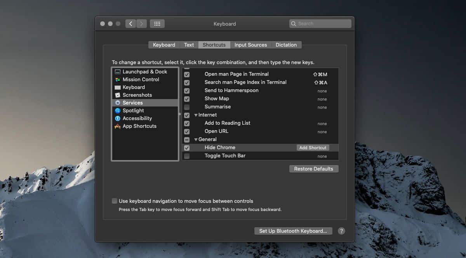Click the Mission Control icon in sidebar
The width and height of the screenshot is (466, 258).
click(x=118, y=80)
